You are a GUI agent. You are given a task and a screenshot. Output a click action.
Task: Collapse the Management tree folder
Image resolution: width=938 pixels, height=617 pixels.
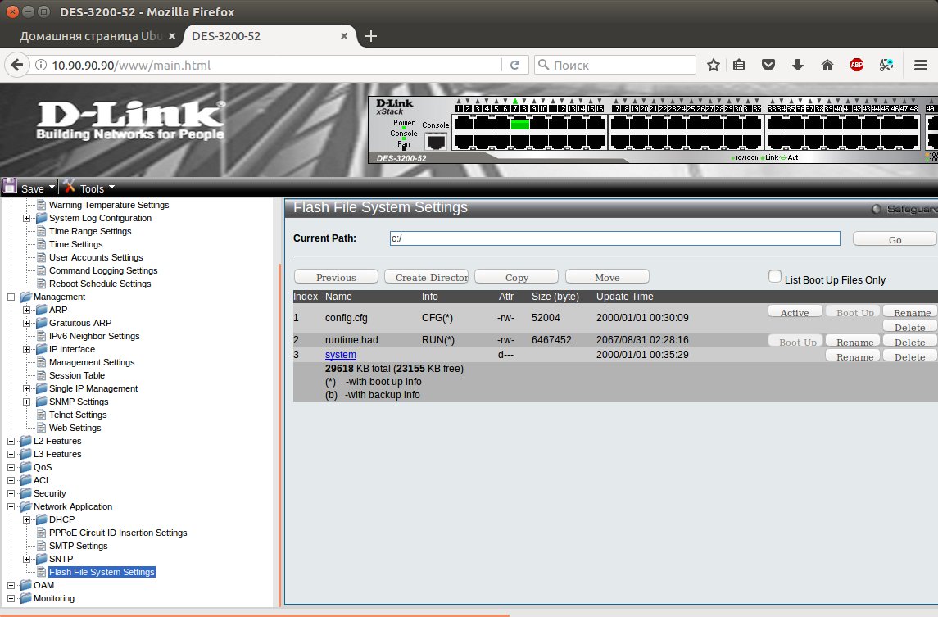(11, 297)
